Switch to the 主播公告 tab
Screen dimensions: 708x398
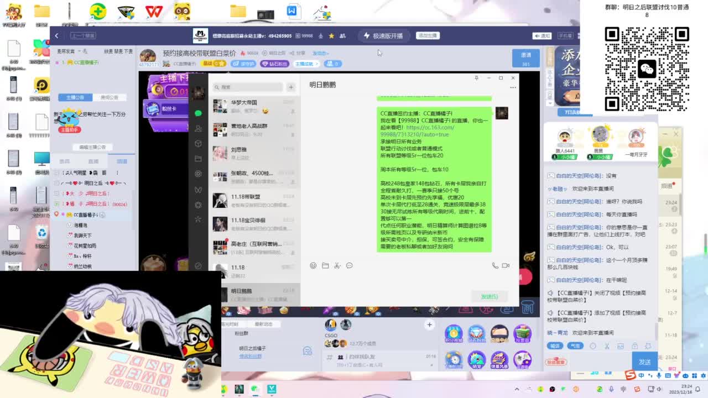[75, 97]
